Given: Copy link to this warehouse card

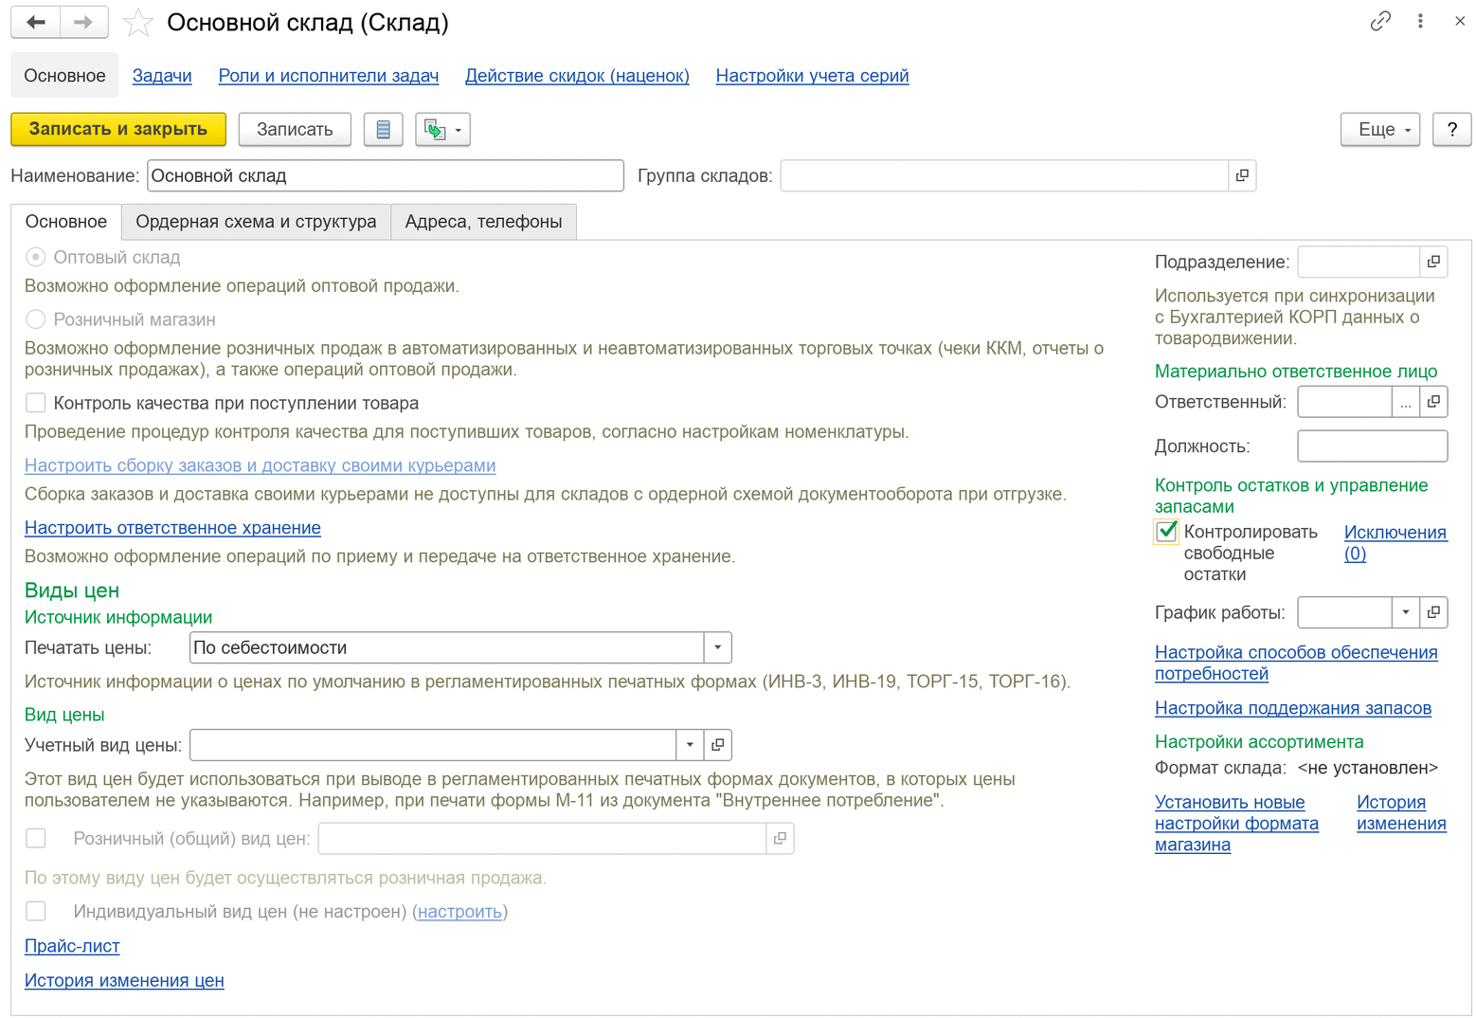Looking at the screenshot, I should [x=1380, y=21].
